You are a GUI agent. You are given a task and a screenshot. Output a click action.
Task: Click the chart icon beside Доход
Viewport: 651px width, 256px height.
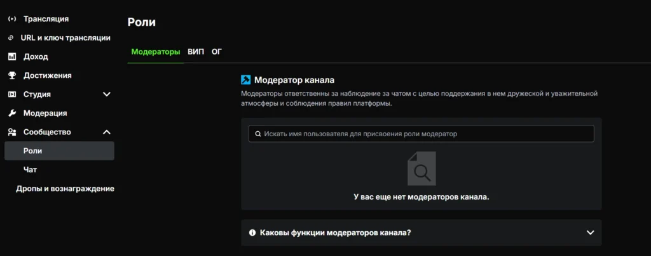click(12, 56)
